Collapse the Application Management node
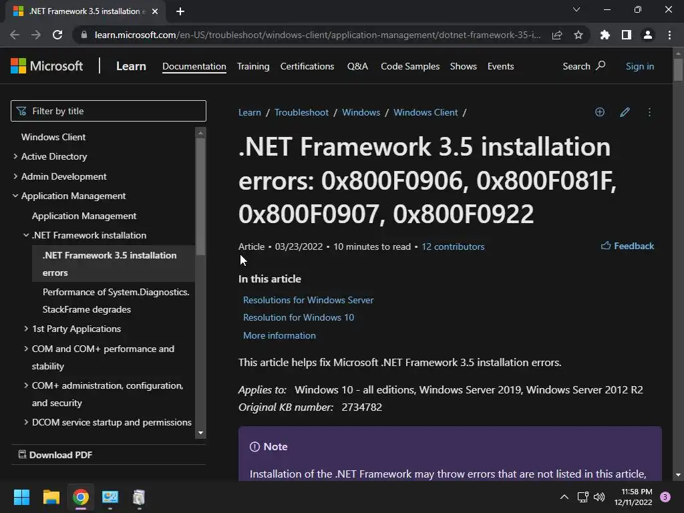This screenshot has width=684, height=513. click(15, 196)
